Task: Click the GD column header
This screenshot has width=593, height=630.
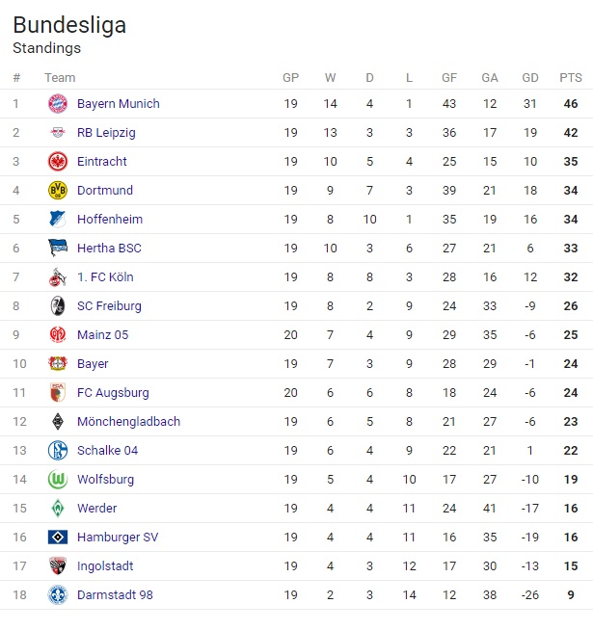Action: tap(529, 78)
